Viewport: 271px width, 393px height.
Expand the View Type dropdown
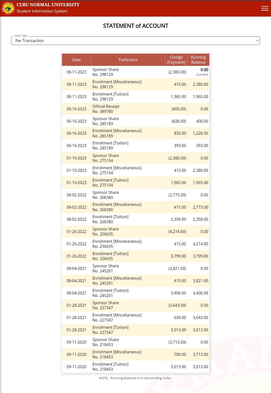135,41
